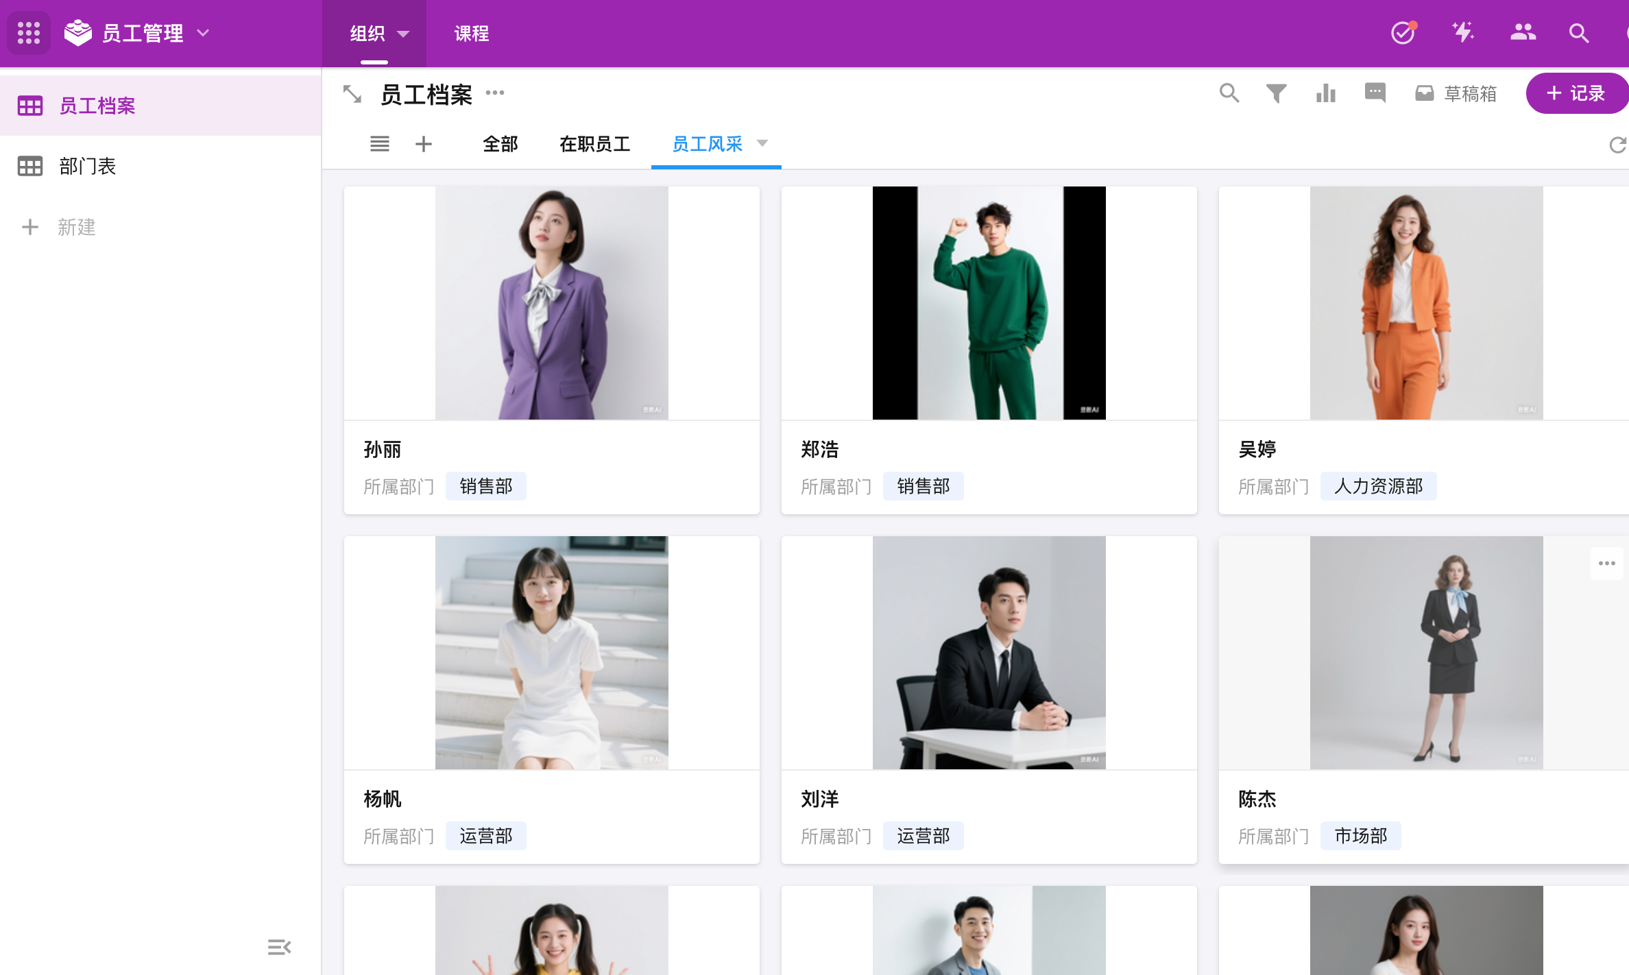Image resolution: width=1629 pixels, height=975 pixels.
Task: Switch to the 在职员工 view
Action: pyautogui.click(x=595, y=144)
